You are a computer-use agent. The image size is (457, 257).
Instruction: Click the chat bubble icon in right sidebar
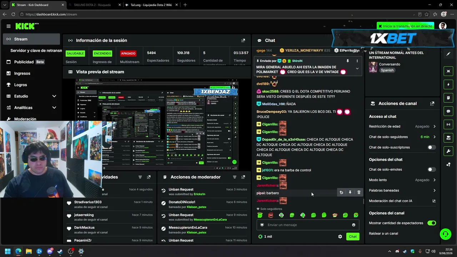pyautogui.click(x=448, y=111)
